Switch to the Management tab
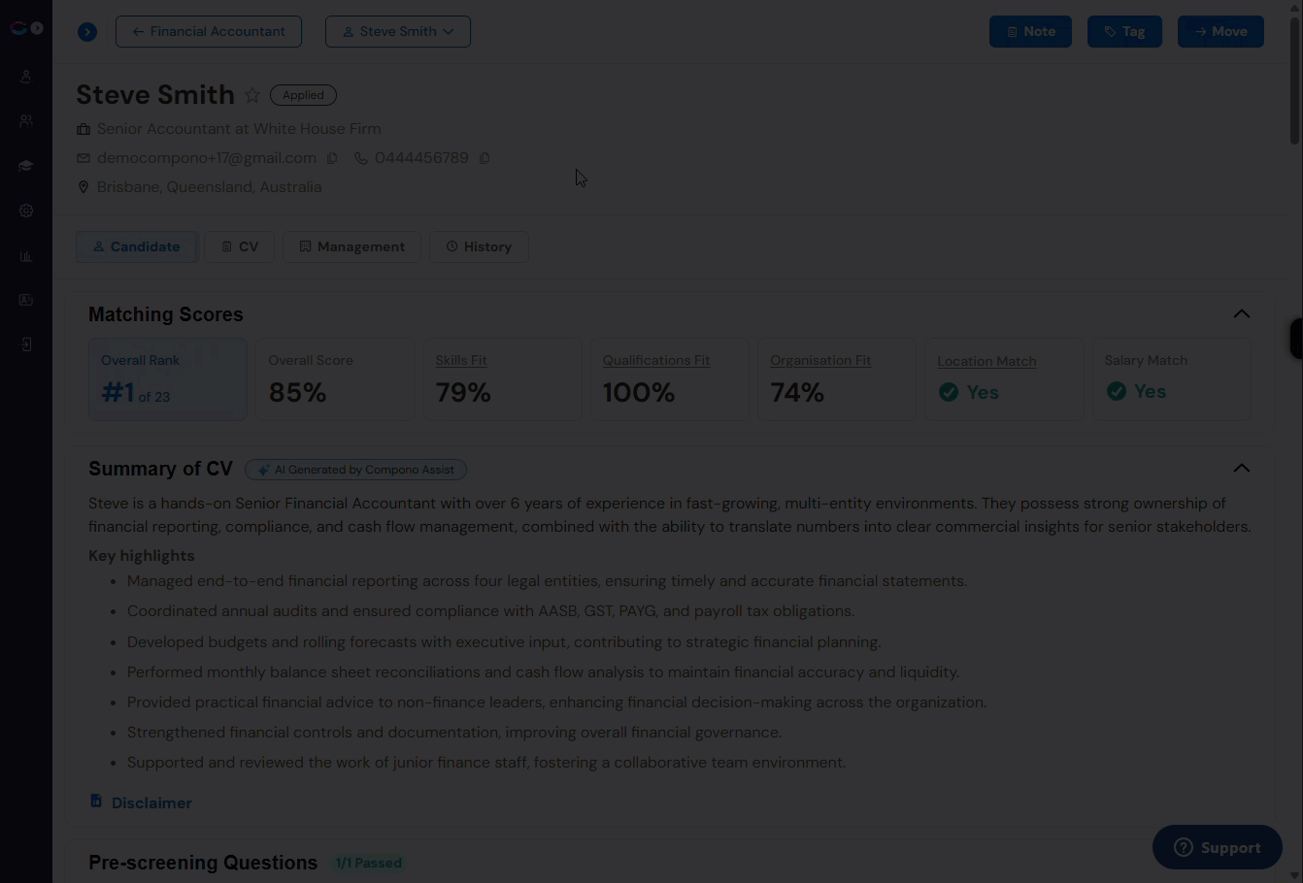Image resolution: width=1303 pixels, height=883 pixels. (351, 246)
